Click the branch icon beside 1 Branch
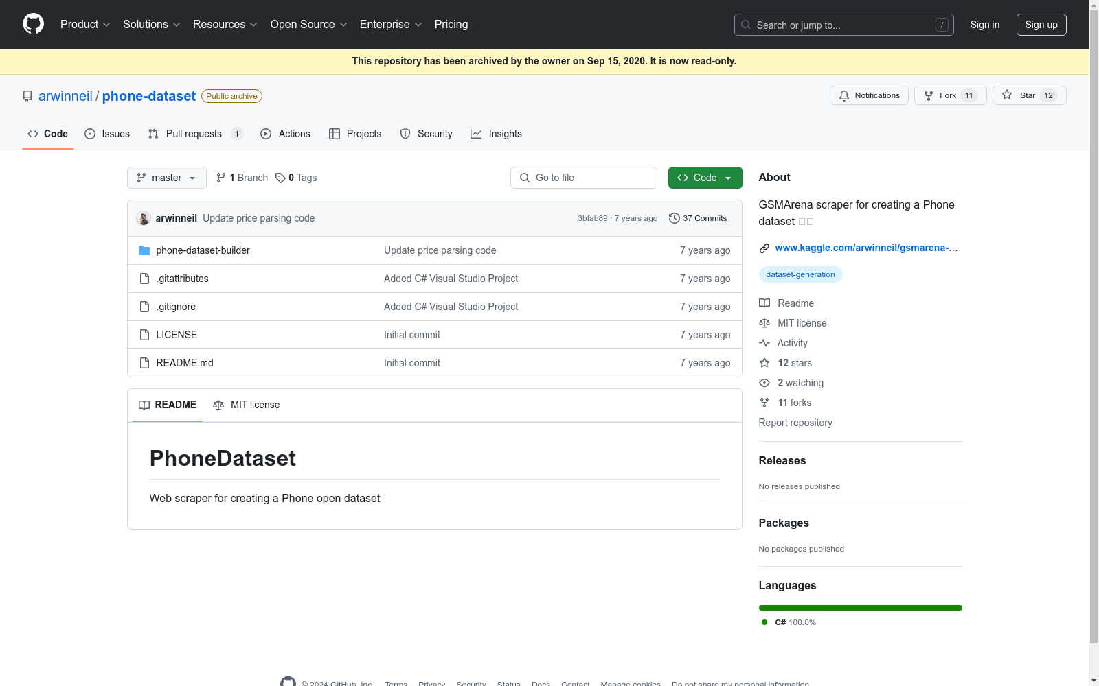The height and width of the screenshot is (686, 1099). pyautogui.click(x=221, y=178)
